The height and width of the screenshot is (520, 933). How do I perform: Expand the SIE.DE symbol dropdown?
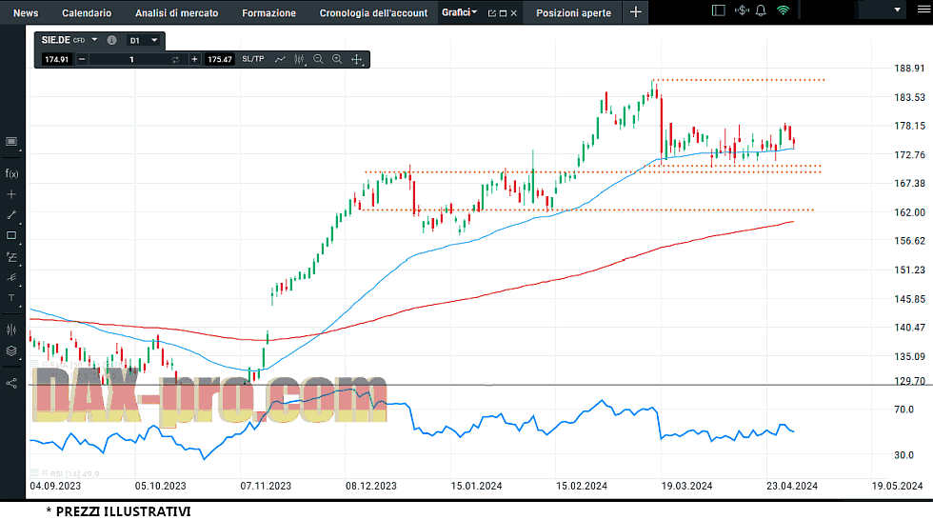point(94,40)
